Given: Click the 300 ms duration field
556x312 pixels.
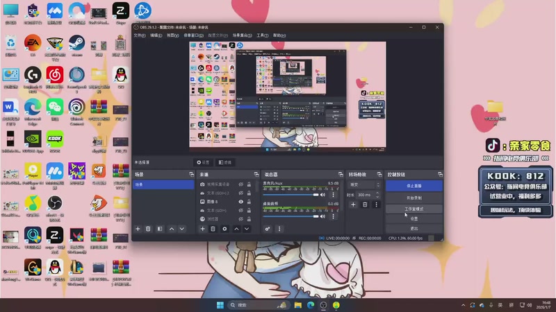Looking at the screenshot, I should pos(366,195).
